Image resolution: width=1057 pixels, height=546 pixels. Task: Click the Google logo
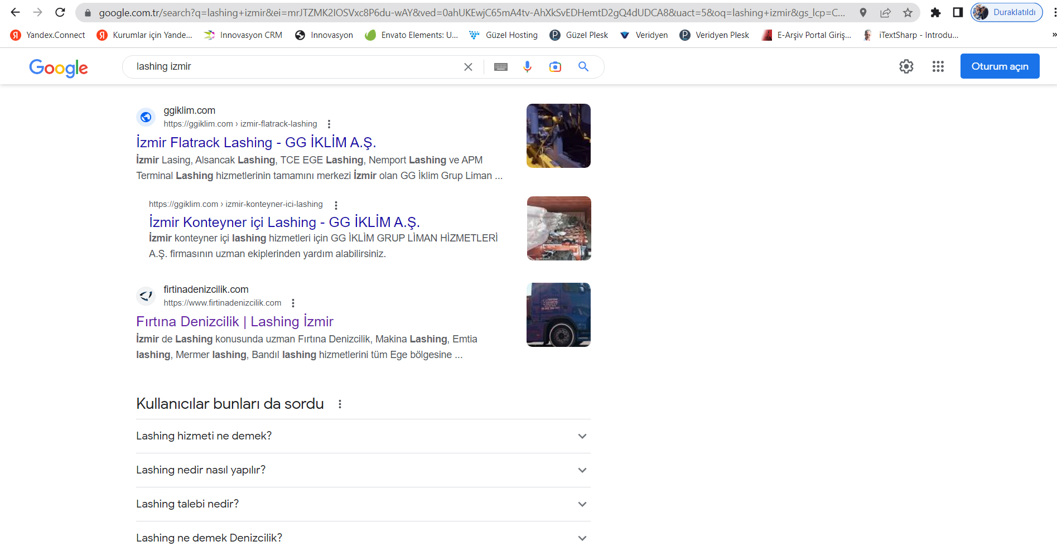(59, 67)
